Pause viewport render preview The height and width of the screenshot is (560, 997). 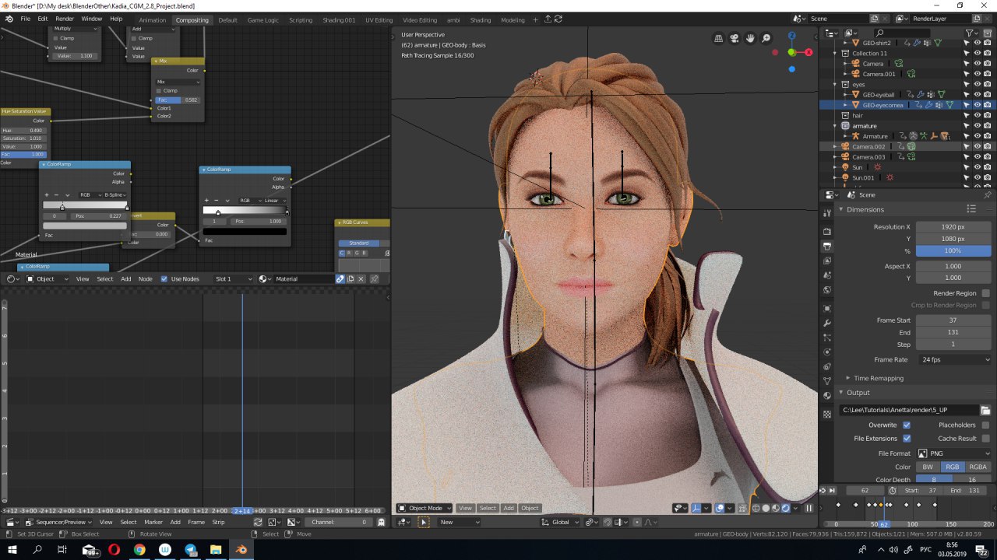[809, 508]
